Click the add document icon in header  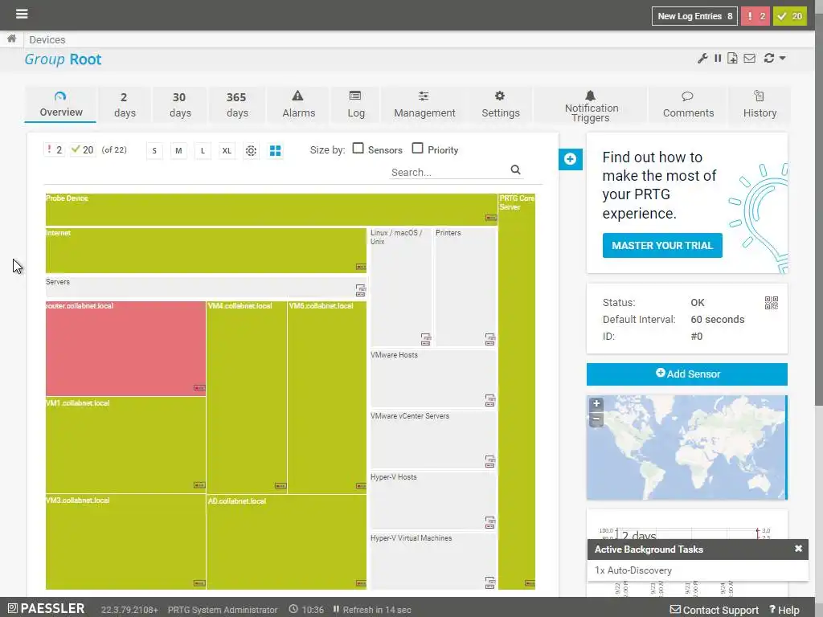coord(732,58)
